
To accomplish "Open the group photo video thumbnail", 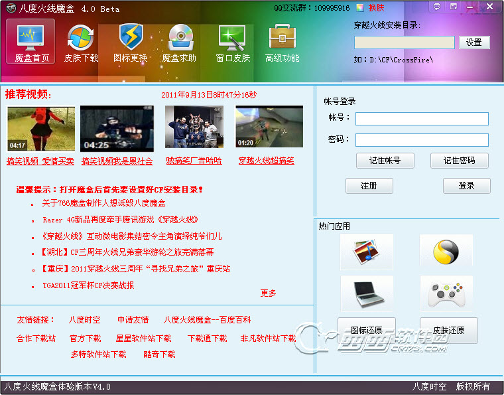I will [194, 127].
